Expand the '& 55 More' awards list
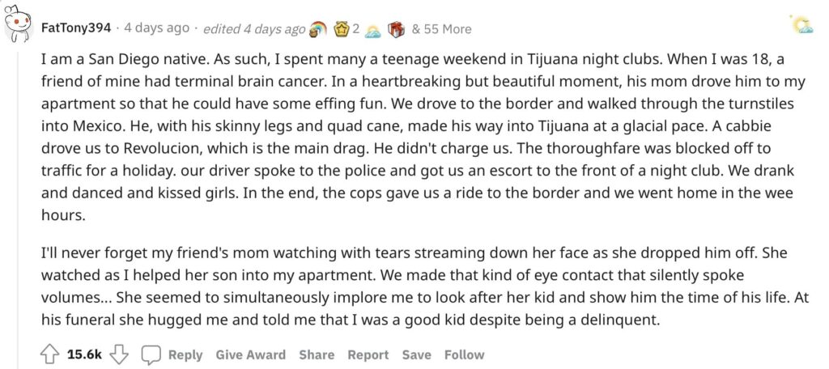829x369 pixels. click(441, 29)
